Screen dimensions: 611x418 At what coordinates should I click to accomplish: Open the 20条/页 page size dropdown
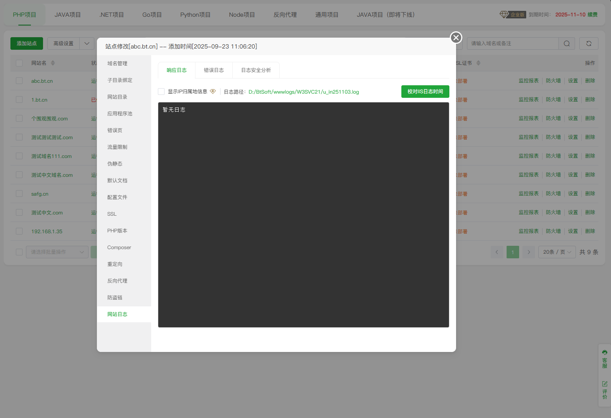tap(557, 252)
